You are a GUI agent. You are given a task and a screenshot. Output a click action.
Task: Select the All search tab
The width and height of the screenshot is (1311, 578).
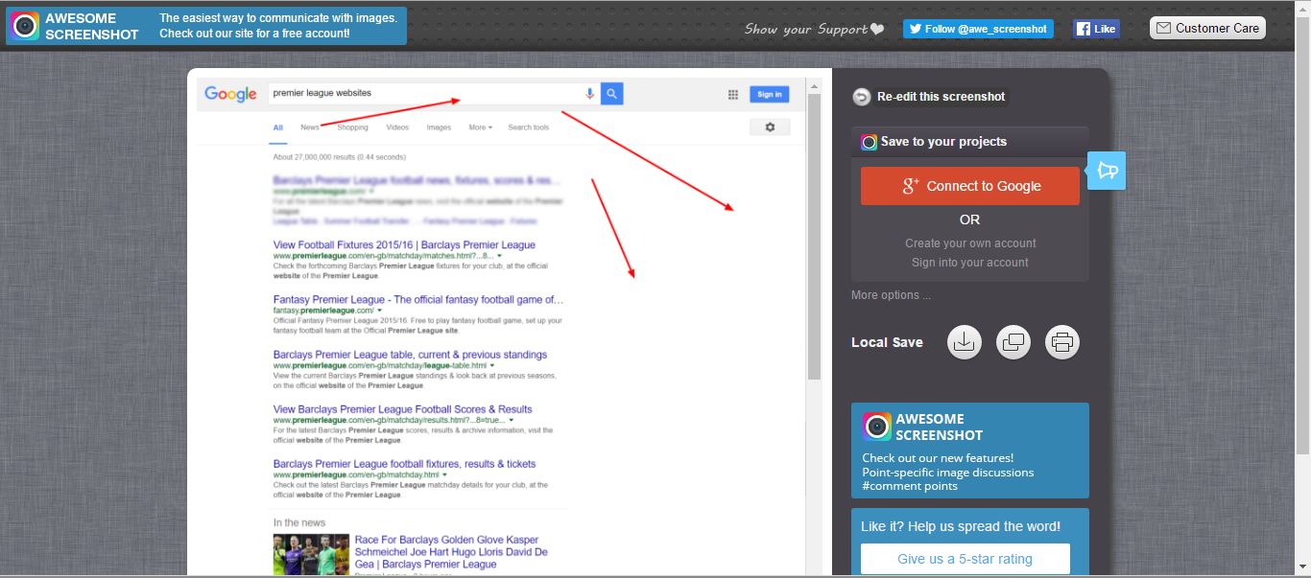coord(278,127)
